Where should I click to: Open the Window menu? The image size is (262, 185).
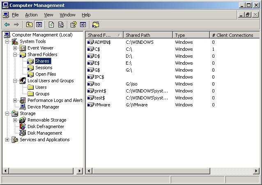click(x=67, y=15)
